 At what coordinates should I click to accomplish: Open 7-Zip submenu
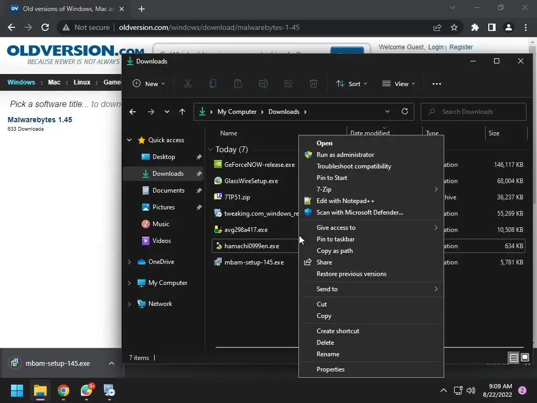point(371,189)
